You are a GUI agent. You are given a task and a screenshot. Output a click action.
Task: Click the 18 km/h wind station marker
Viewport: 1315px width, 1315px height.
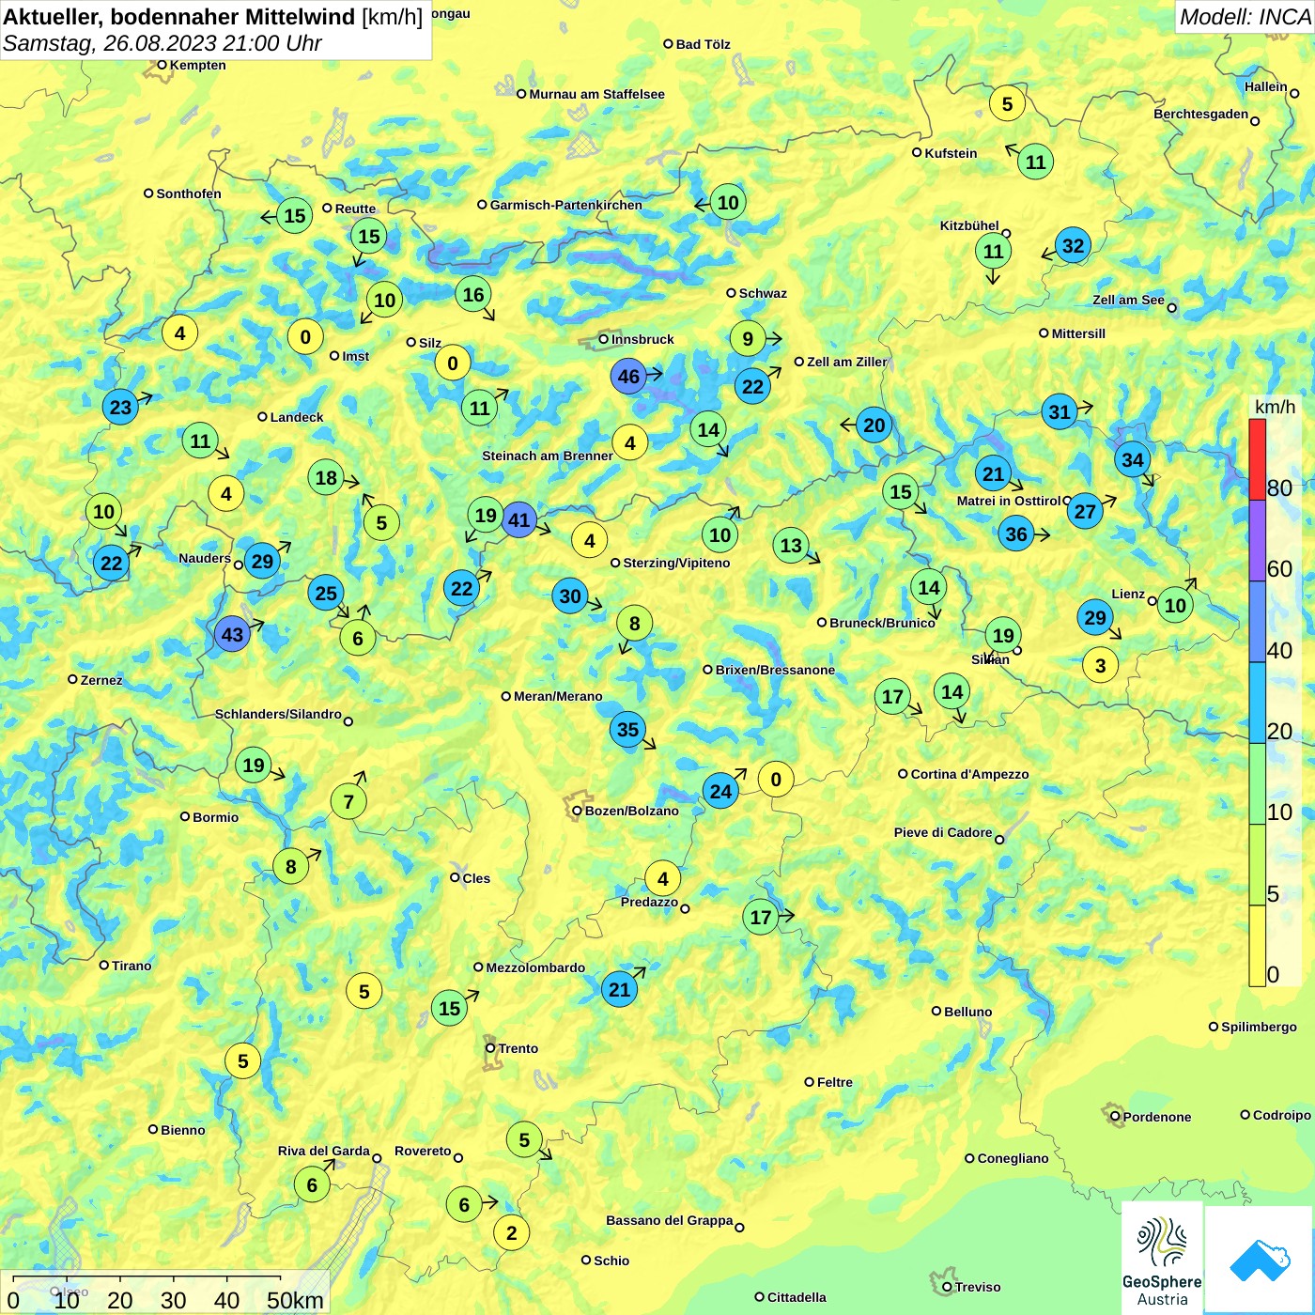pyautogui.click(x=326, y=477)
